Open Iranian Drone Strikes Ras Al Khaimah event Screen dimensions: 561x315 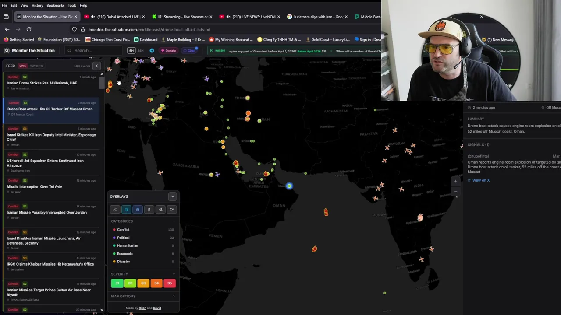point(51,83)
